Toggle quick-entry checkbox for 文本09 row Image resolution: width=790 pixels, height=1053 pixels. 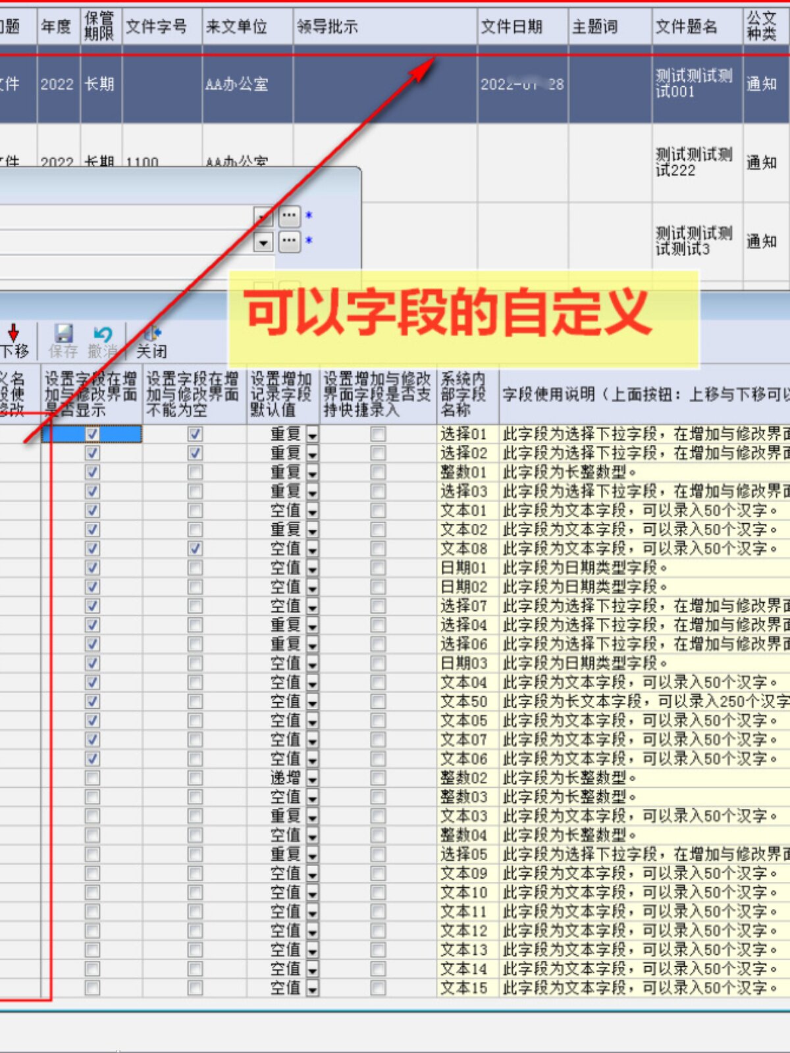[378, 873]
